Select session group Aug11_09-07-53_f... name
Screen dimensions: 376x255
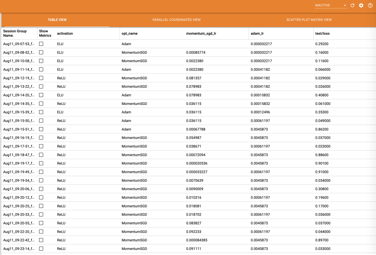pos(19,44)
